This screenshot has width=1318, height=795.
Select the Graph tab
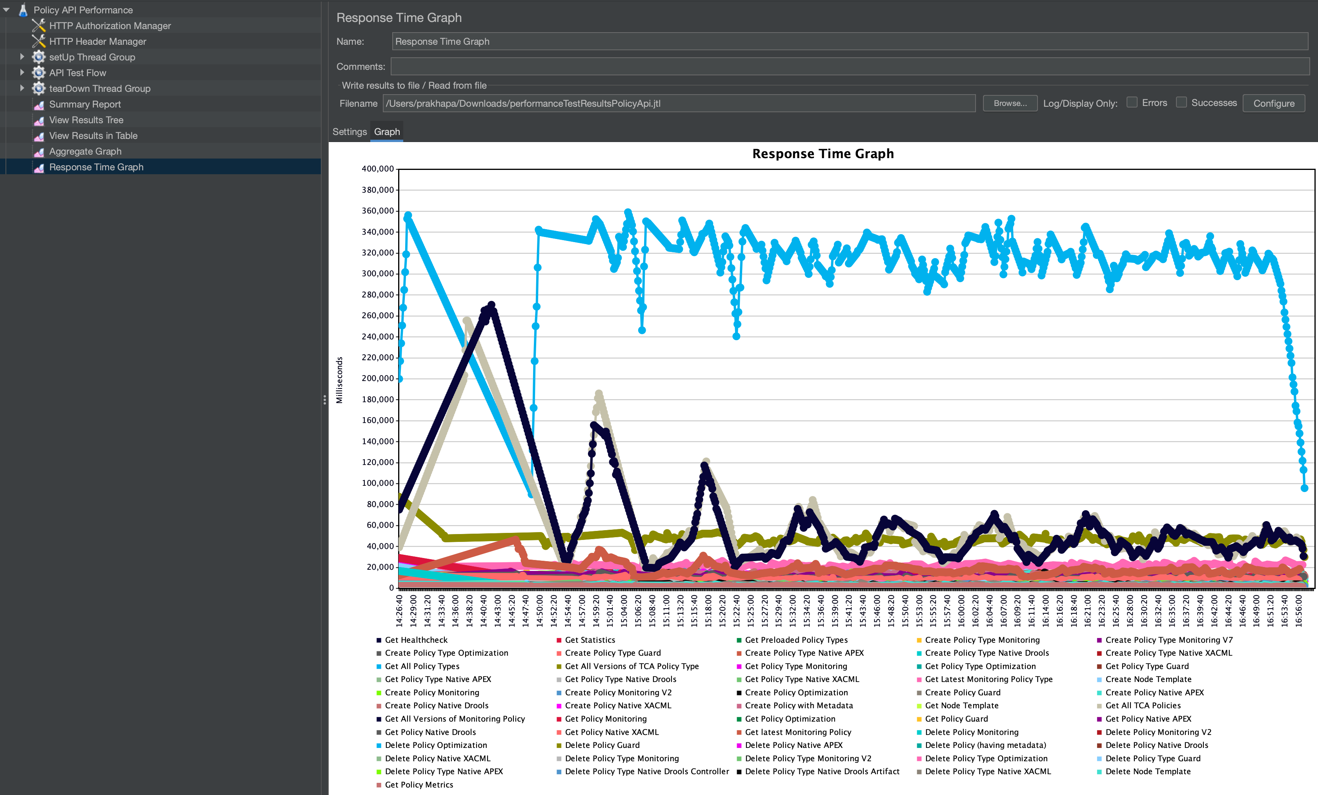tap(387, 131)
